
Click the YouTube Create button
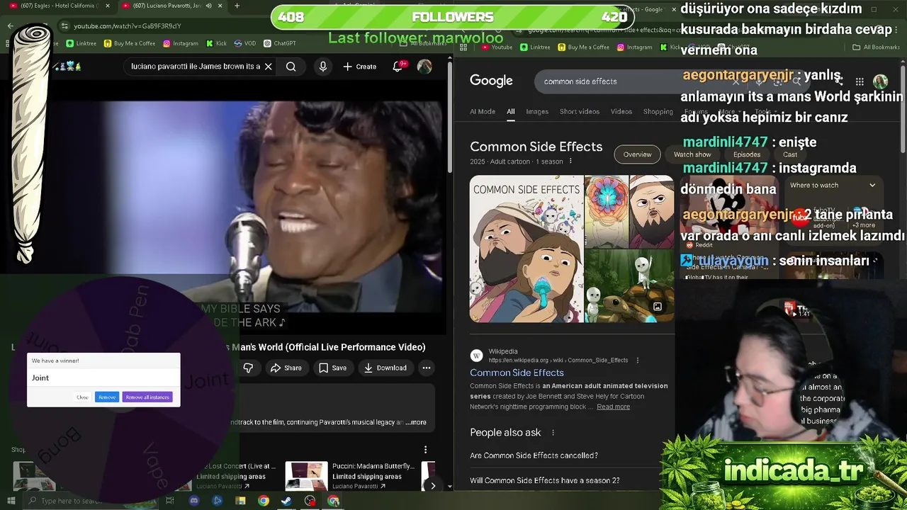click(x=360, y=67)
